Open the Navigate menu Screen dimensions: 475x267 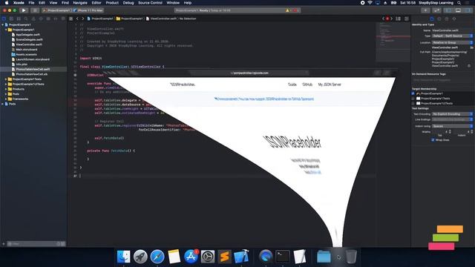(x=80, y=3)
